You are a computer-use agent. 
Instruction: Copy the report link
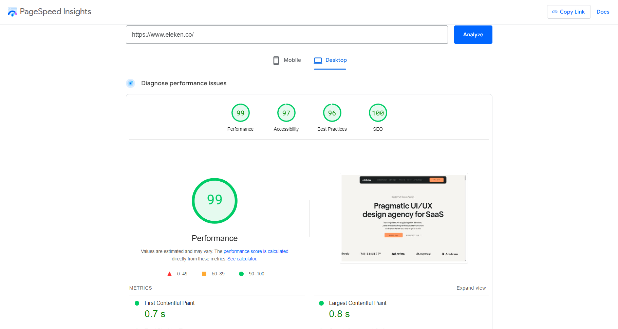569,12
